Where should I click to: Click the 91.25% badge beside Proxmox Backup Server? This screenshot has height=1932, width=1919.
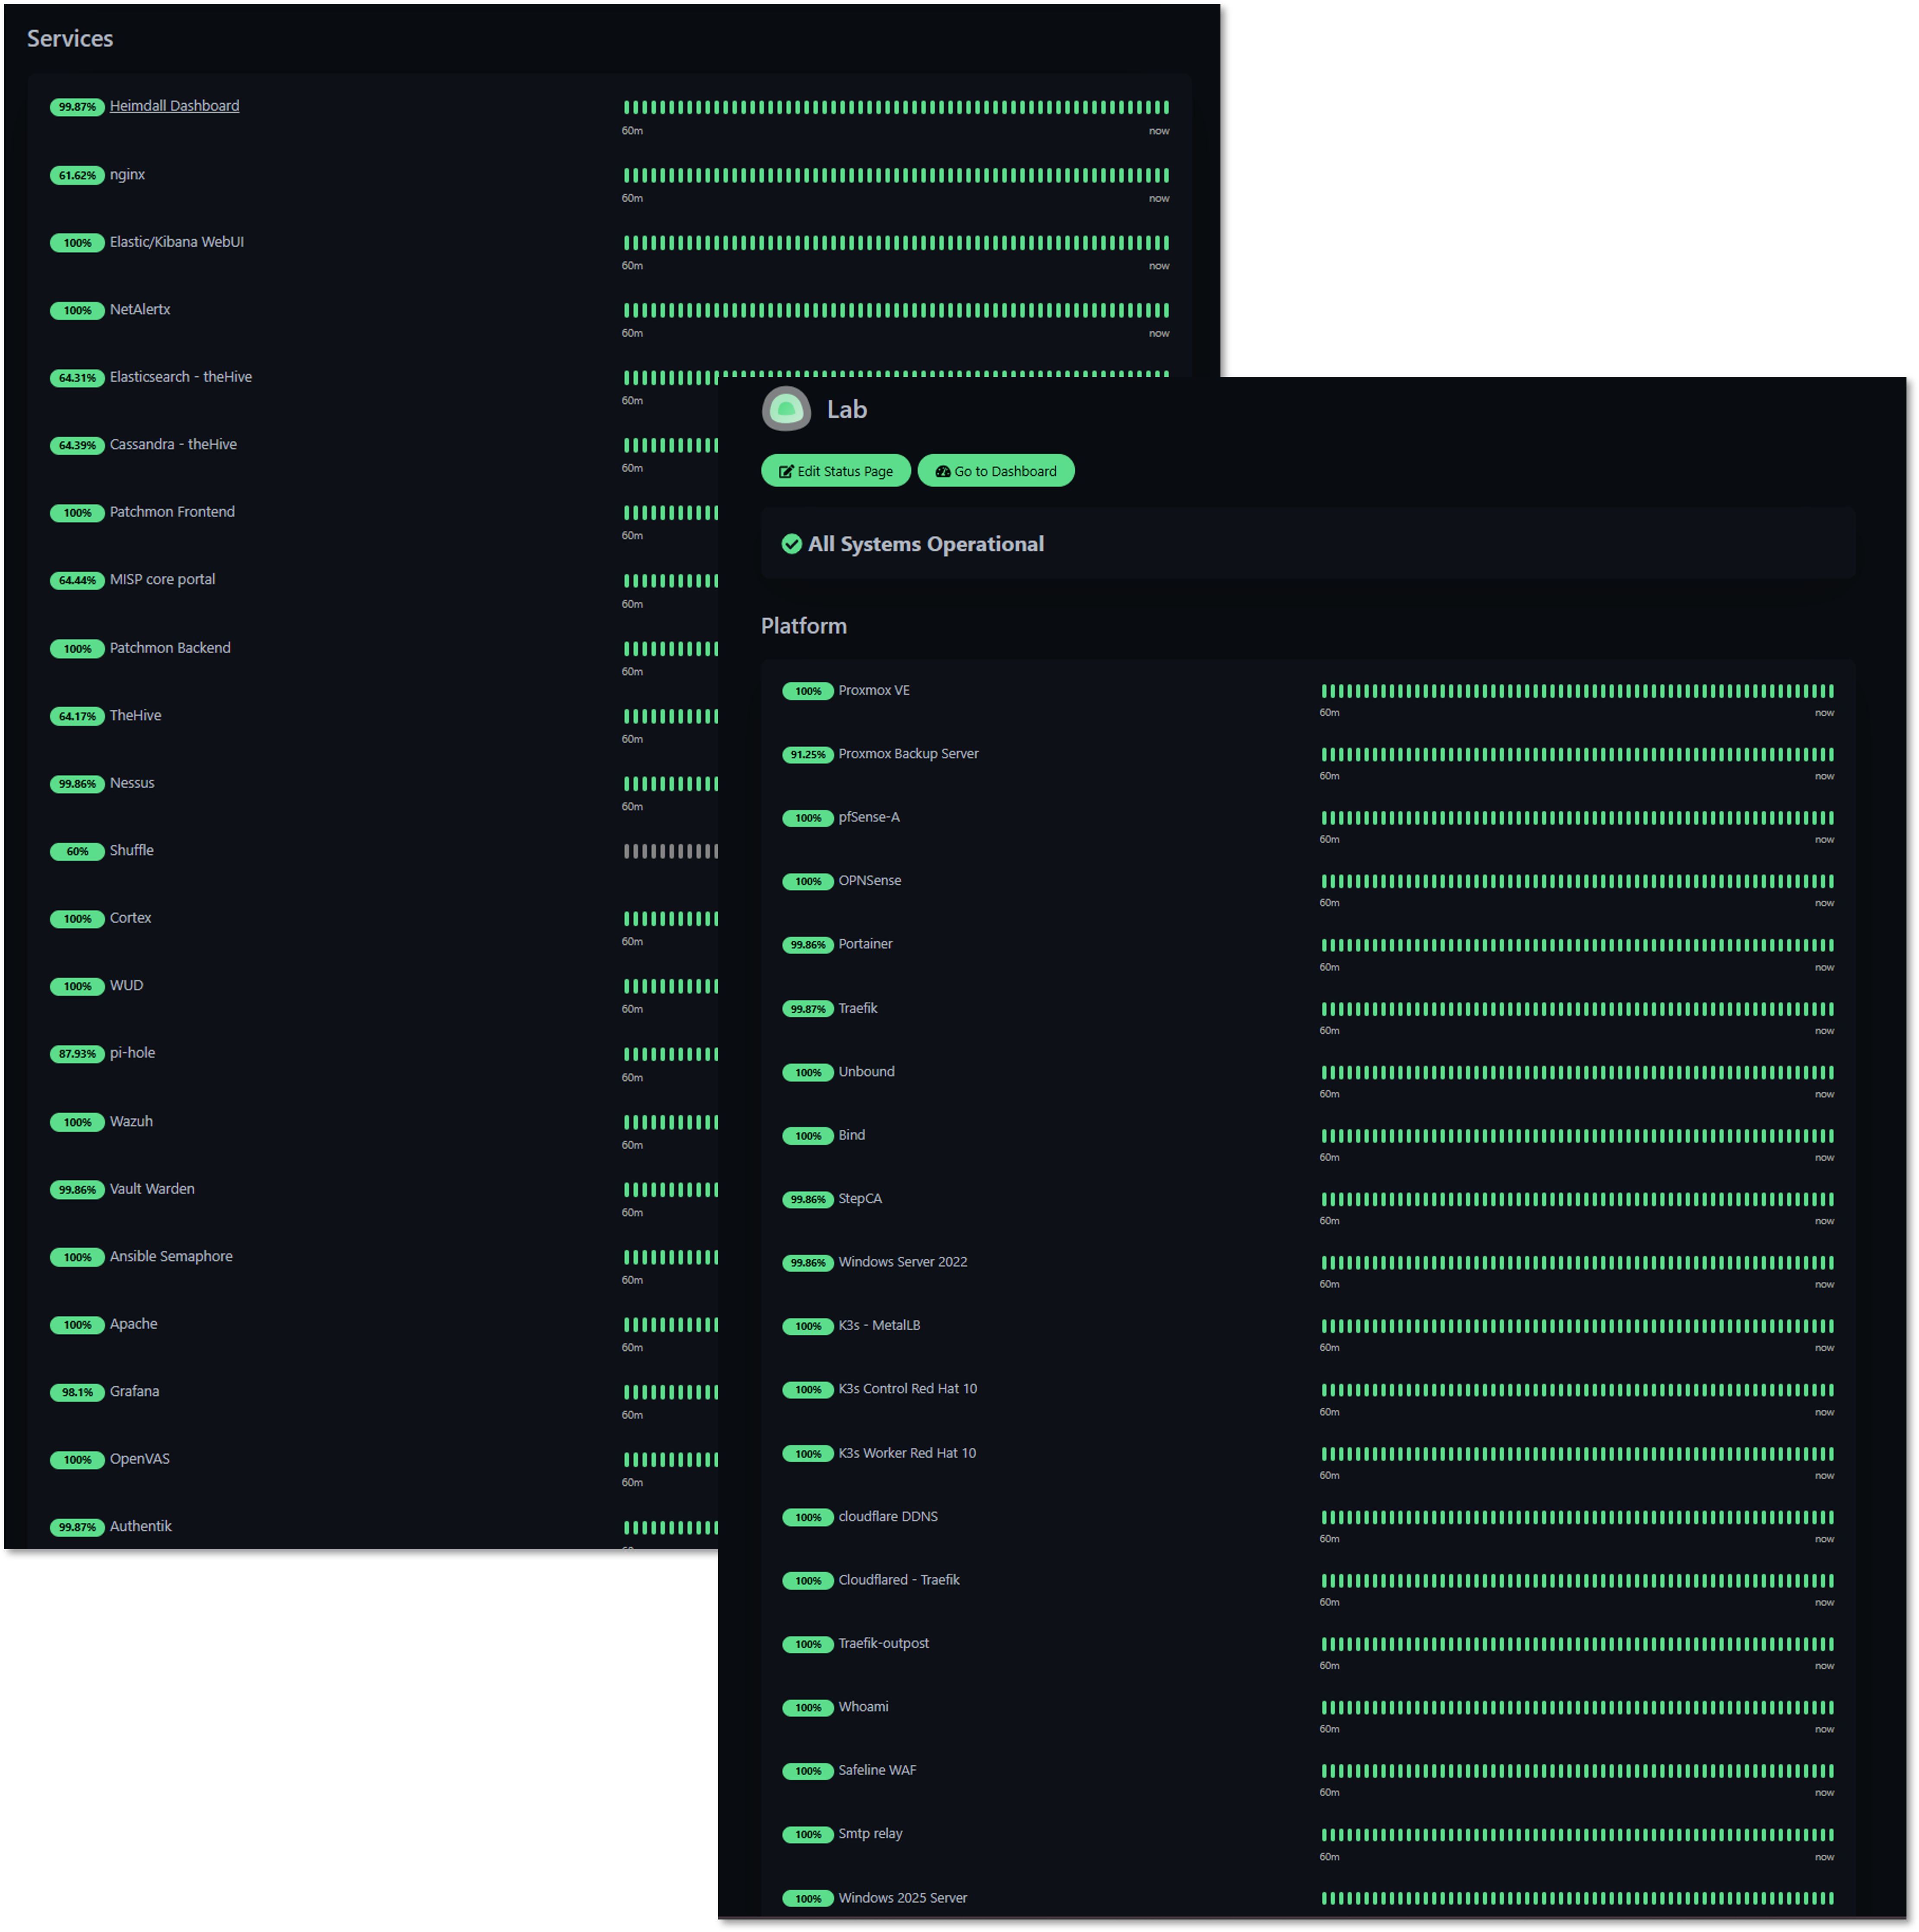(x=807, y=753)
